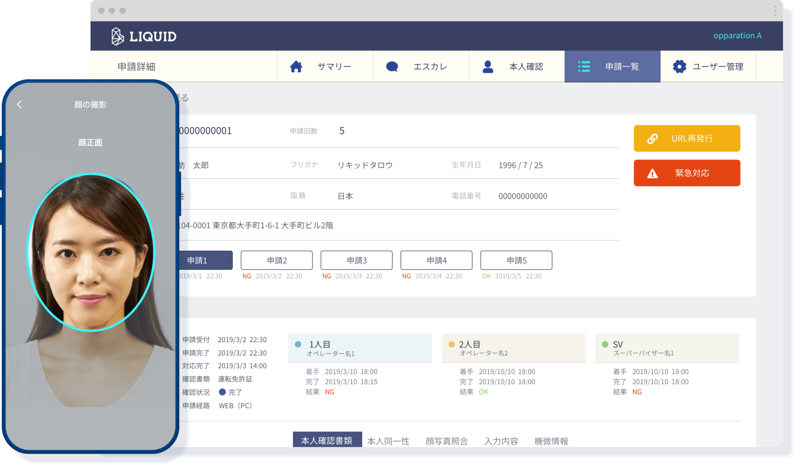
Task: Click the list icon for 申請一覧
Action: point(584,67)
